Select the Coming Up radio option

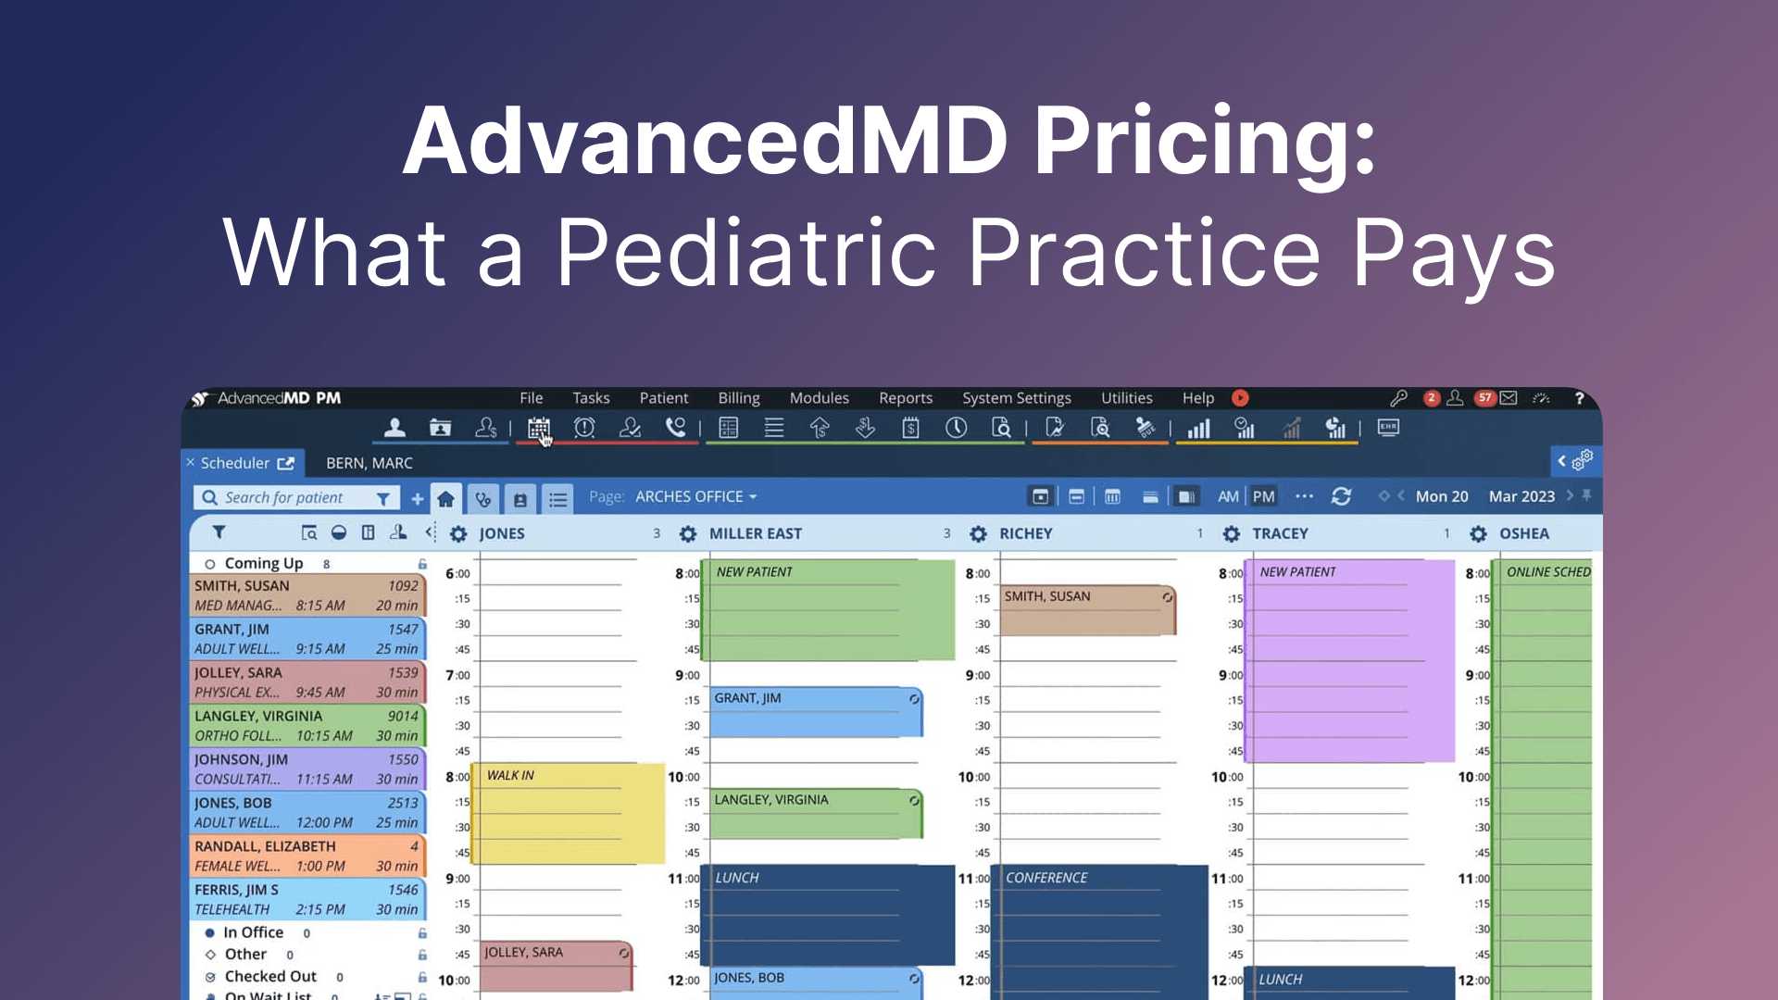click(x=210, y=564)
